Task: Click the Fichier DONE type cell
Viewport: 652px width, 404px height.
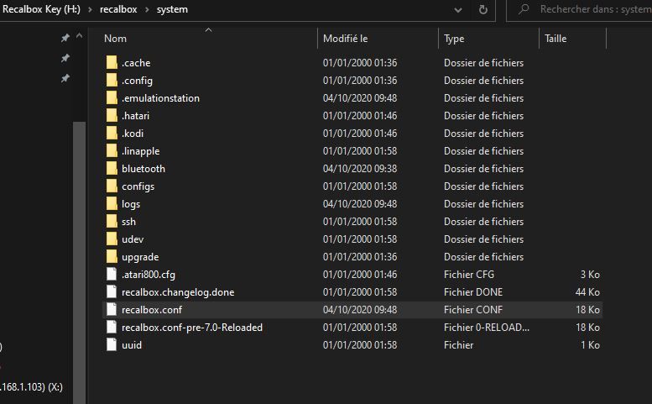Action: point(473,292)
